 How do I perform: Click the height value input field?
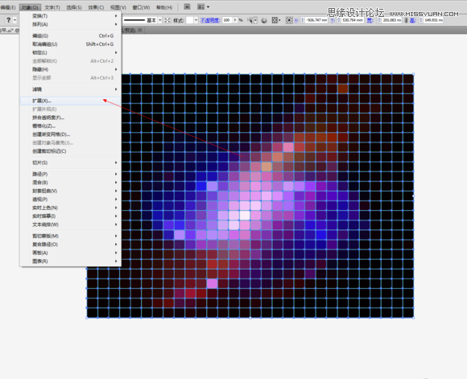tap(433, 20)
